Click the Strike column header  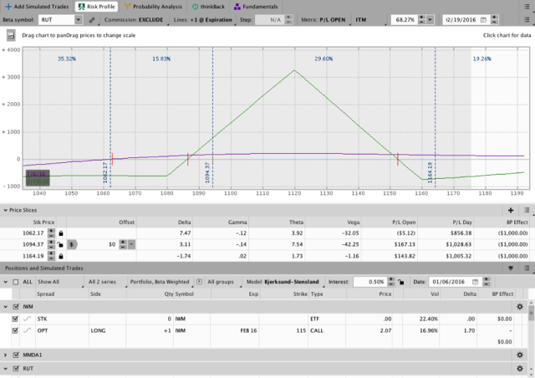[x=300, y=294]
